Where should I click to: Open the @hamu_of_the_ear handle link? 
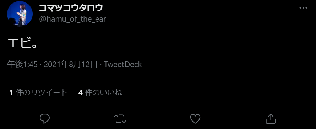(x=72, y=19)
